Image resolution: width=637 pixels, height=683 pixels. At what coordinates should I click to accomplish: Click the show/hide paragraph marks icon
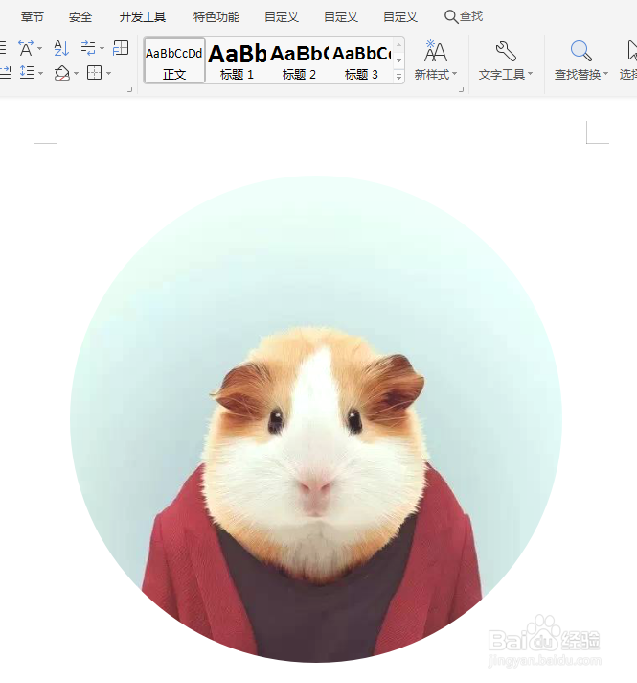[x=88, y=48]
